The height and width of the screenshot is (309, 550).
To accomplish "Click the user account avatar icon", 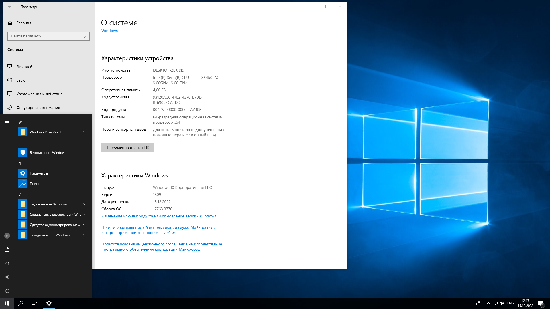I will [7, 236].
